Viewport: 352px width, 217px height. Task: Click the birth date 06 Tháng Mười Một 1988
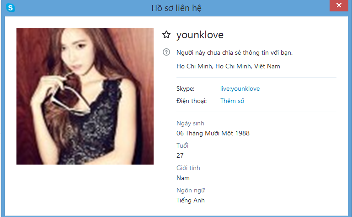tap(213, 133)
